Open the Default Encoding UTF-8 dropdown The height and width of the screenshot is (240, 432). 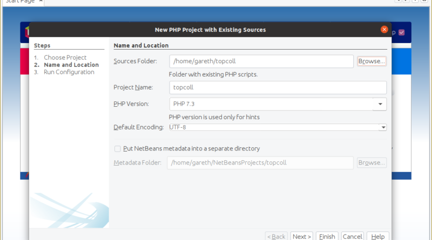[x=278, y=127]
